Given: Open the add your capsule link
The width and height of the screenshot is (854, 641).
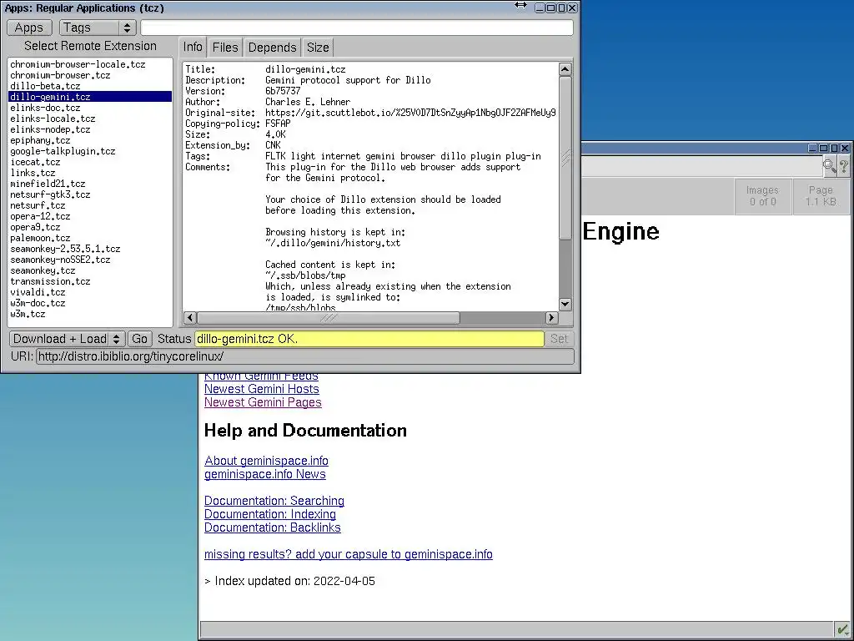Looking at the screenshot, I should (x=348, y=554).
